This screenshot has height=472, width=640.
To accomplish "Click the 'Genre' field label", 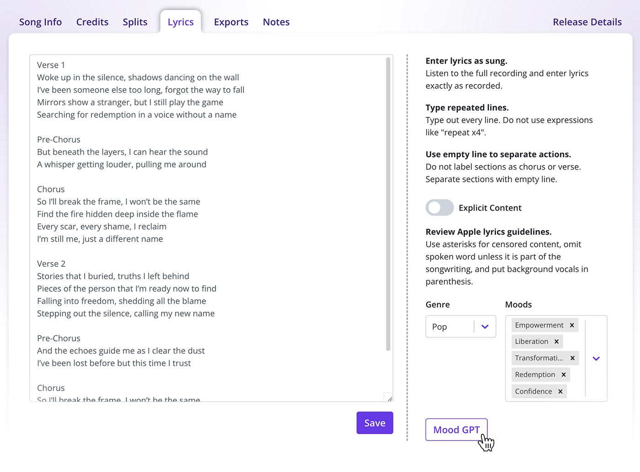I will pyautogui.click(x=437, y=305).
